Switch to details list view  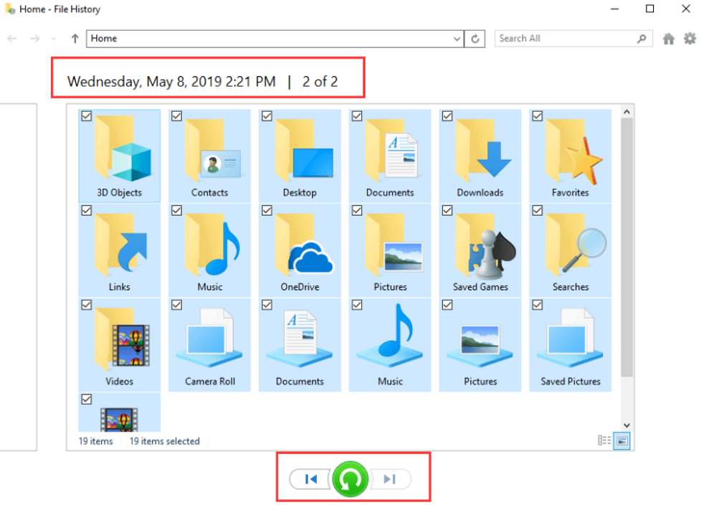[604, 440]
